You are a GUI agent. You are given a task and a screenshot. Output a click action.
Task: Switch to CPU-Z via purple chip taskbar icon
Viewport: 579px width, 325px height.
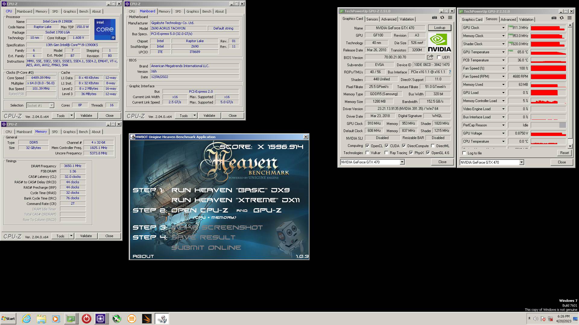tap(100, 319)
